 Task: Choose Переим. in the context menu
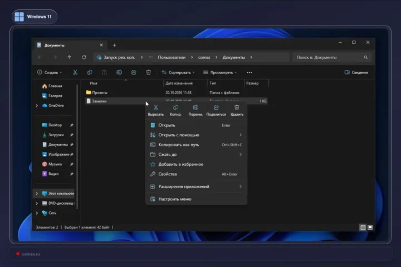coord(195,110)
